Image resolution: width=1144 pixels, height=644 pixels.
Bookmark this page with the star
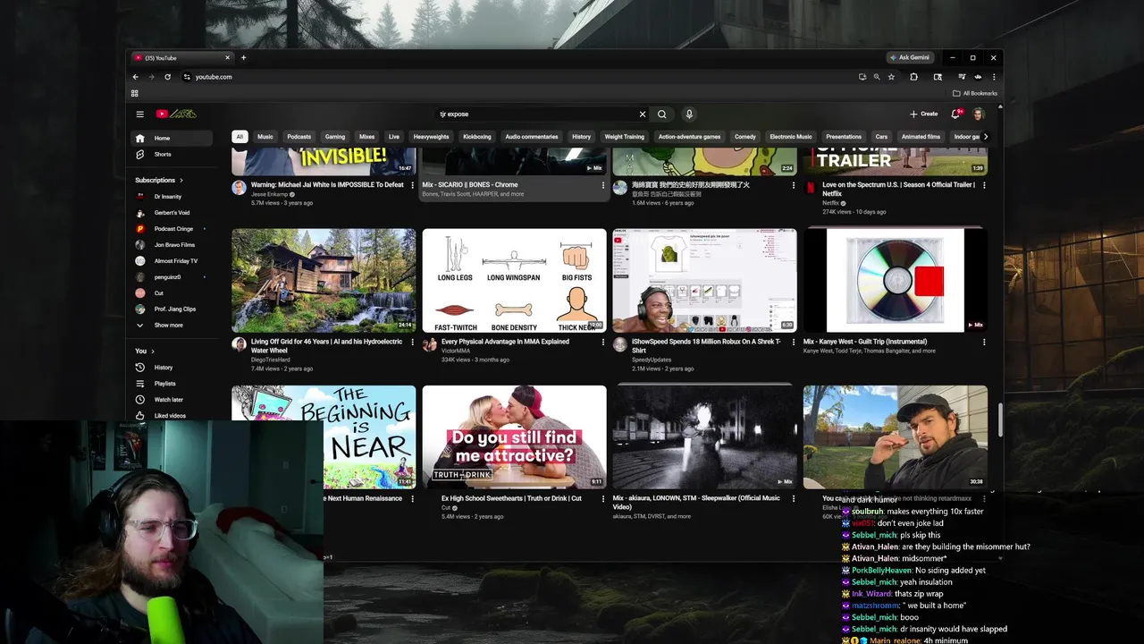(x=891, y=77)
